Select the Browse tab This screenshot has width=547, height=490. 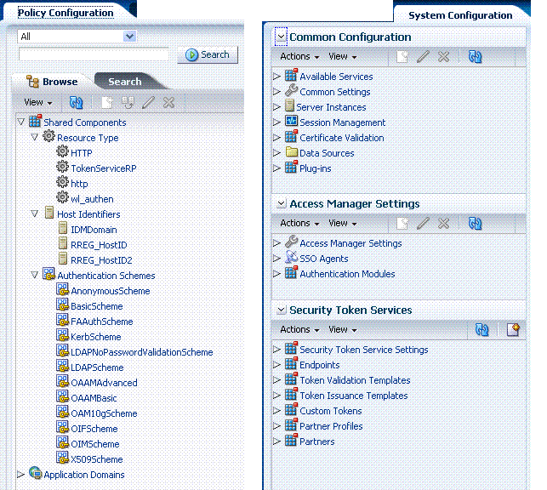[x=53, y=82]
